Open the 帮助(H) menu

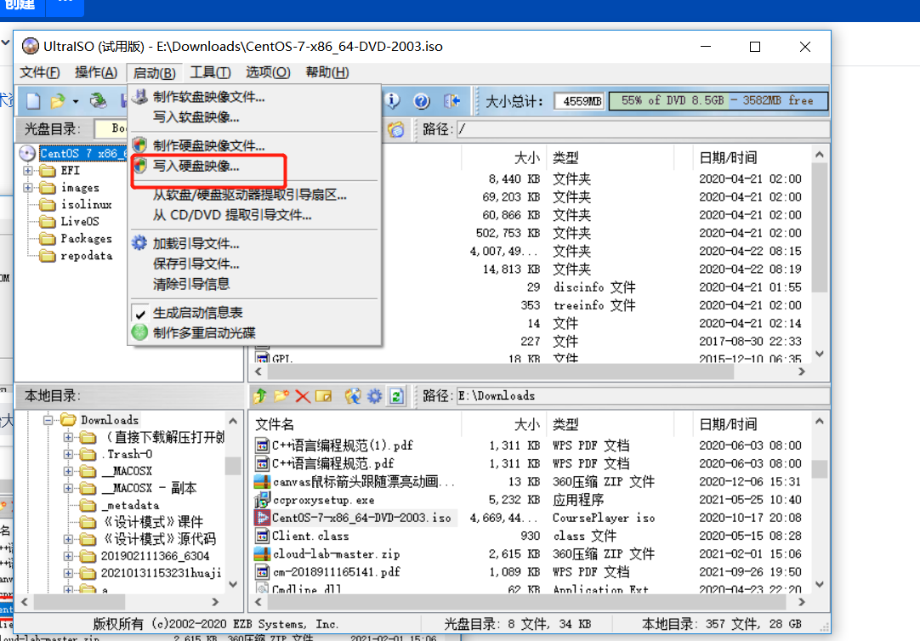tap(327, 73)
